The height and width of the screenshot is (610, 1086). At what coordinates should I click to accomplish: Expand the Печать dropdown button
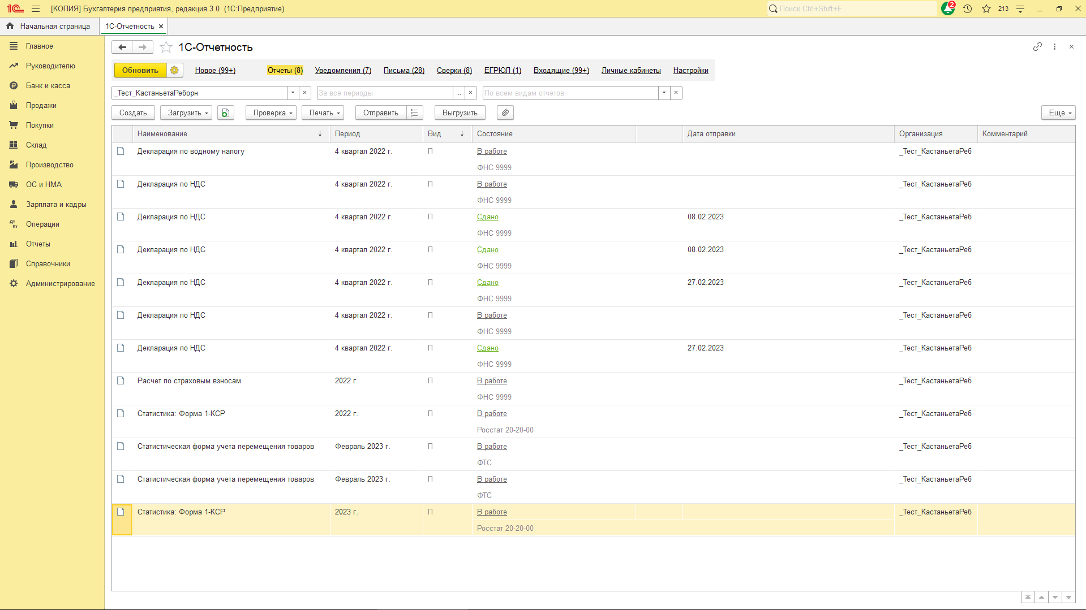(323, 113)
